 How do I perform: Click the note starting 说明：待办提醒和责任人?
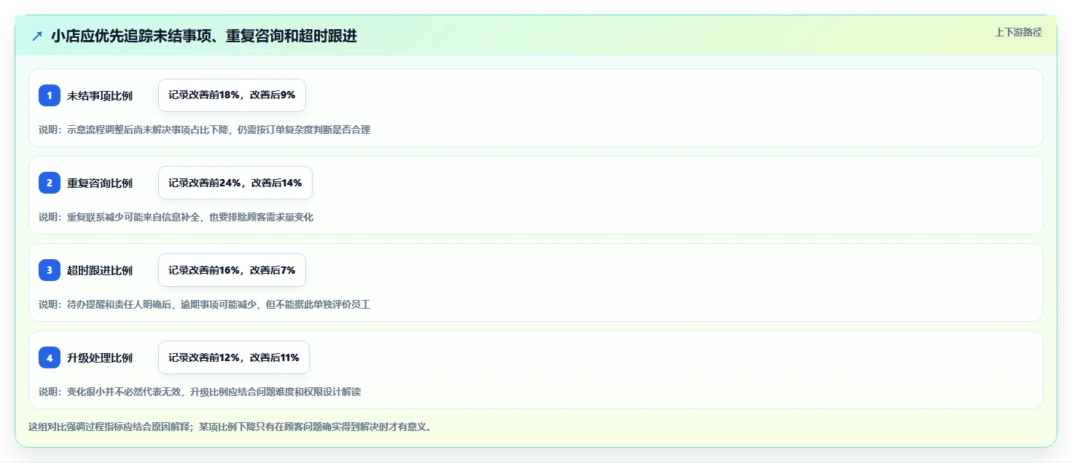tap(204, 304)
